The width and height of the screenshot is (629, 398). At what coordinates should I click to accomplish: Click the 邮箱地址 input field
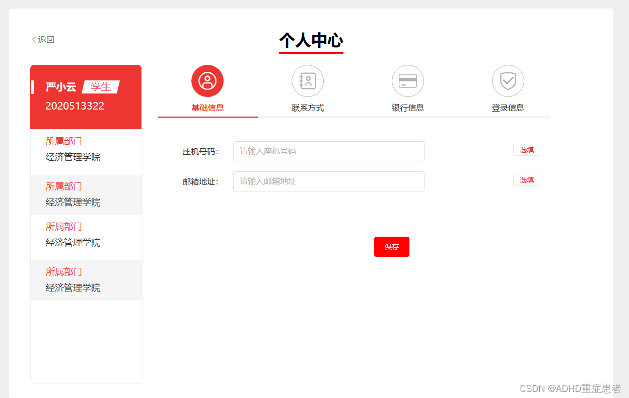[x=328, y=181]
